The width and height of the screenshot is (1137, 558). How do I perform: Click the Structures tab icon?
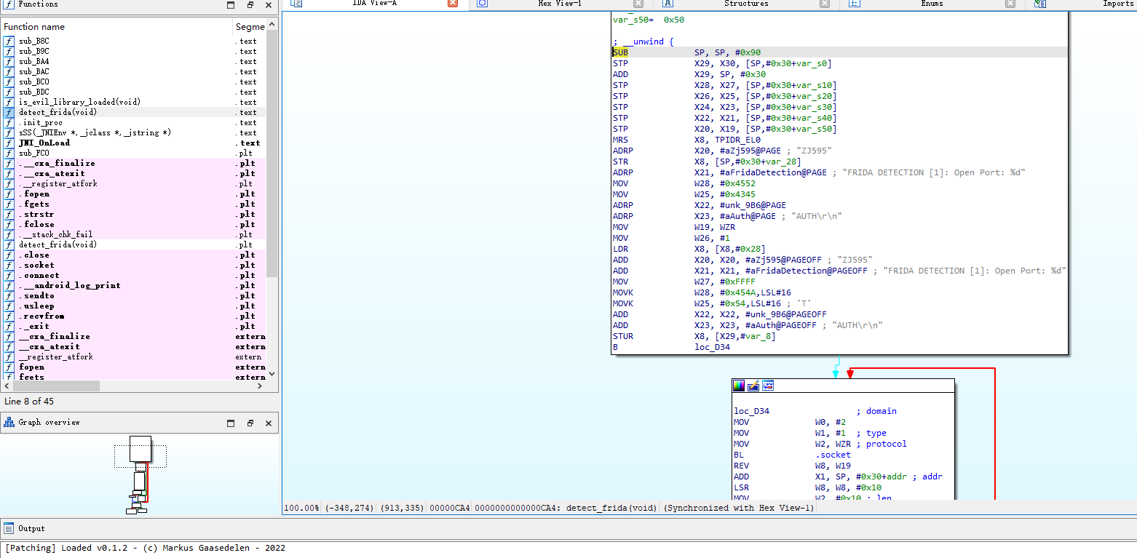point(668,4)
